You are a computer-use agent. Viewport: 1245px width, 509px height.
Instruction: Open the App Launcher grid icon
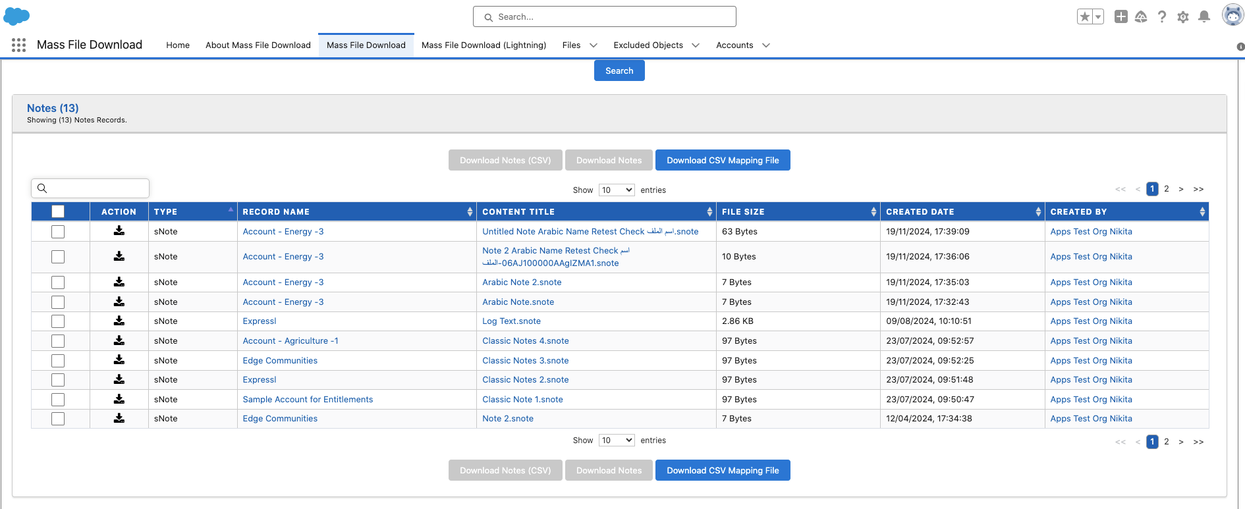pyautogui.click(x=18, y=45)
